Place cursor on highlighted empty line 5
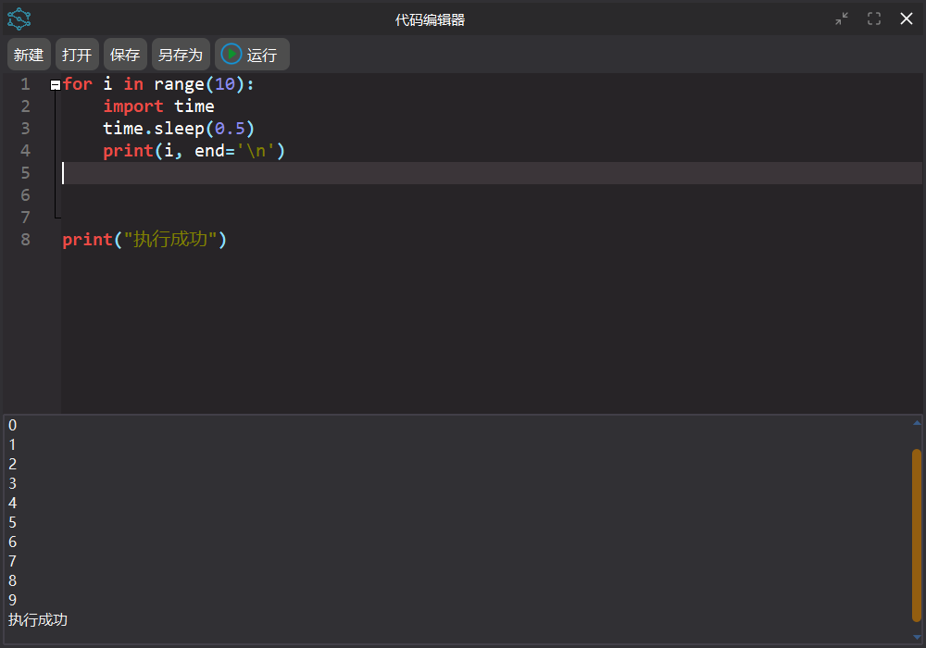The width and height of the screenshot is (926, 648). pos(492,173)
